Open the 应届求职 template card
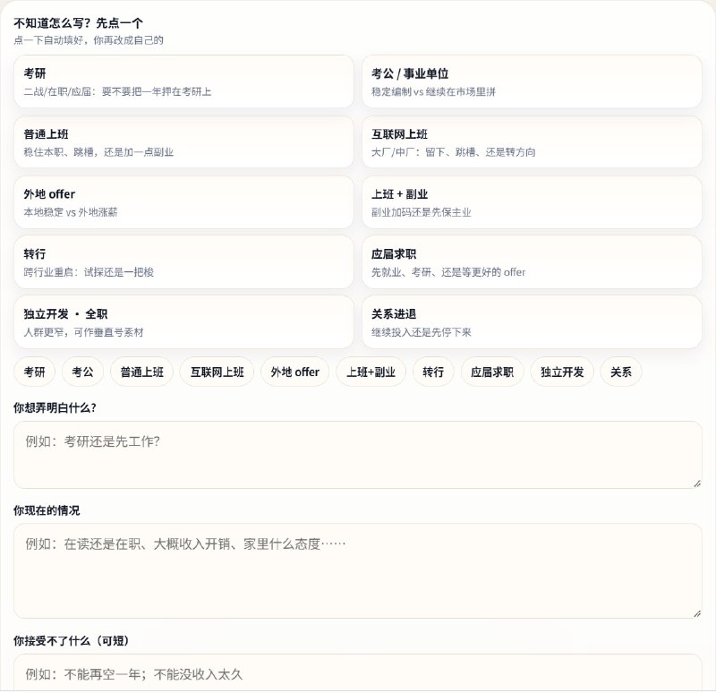This screenshot has width=716, height=693. pos(532,262)
